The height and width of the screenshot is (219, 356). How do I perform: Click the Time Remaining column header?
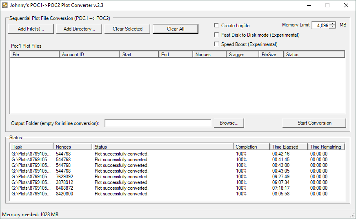click(326, 147)
